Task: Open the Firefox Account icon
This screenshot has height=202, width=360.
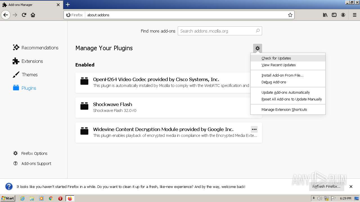Action: click(x=343, y=15)
